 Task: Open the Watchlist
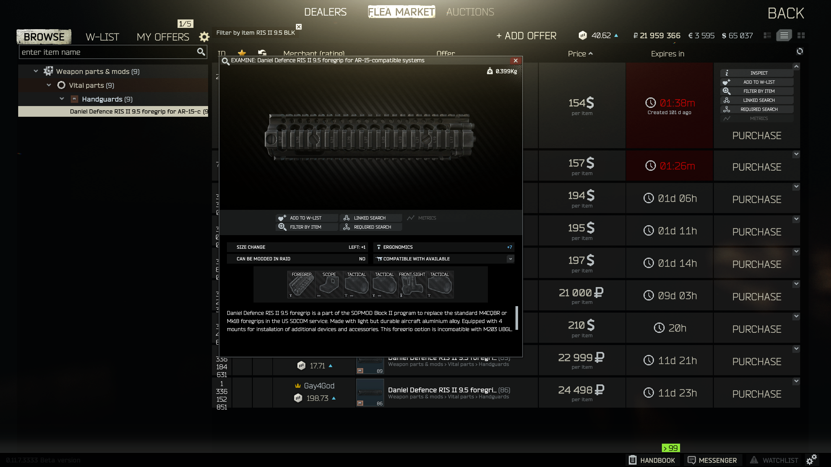tap(774, 460)
